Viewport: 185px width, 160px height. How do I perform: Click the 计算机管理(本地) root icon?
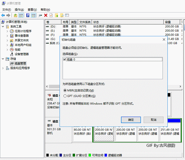[x=3, y=22]
